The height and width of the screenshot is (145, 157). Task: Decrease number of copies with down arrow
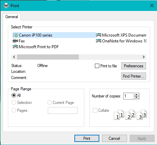(x=137, y=97)
